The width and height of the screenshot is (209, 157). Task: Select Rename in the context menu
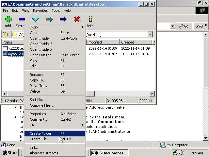[55, 75]
